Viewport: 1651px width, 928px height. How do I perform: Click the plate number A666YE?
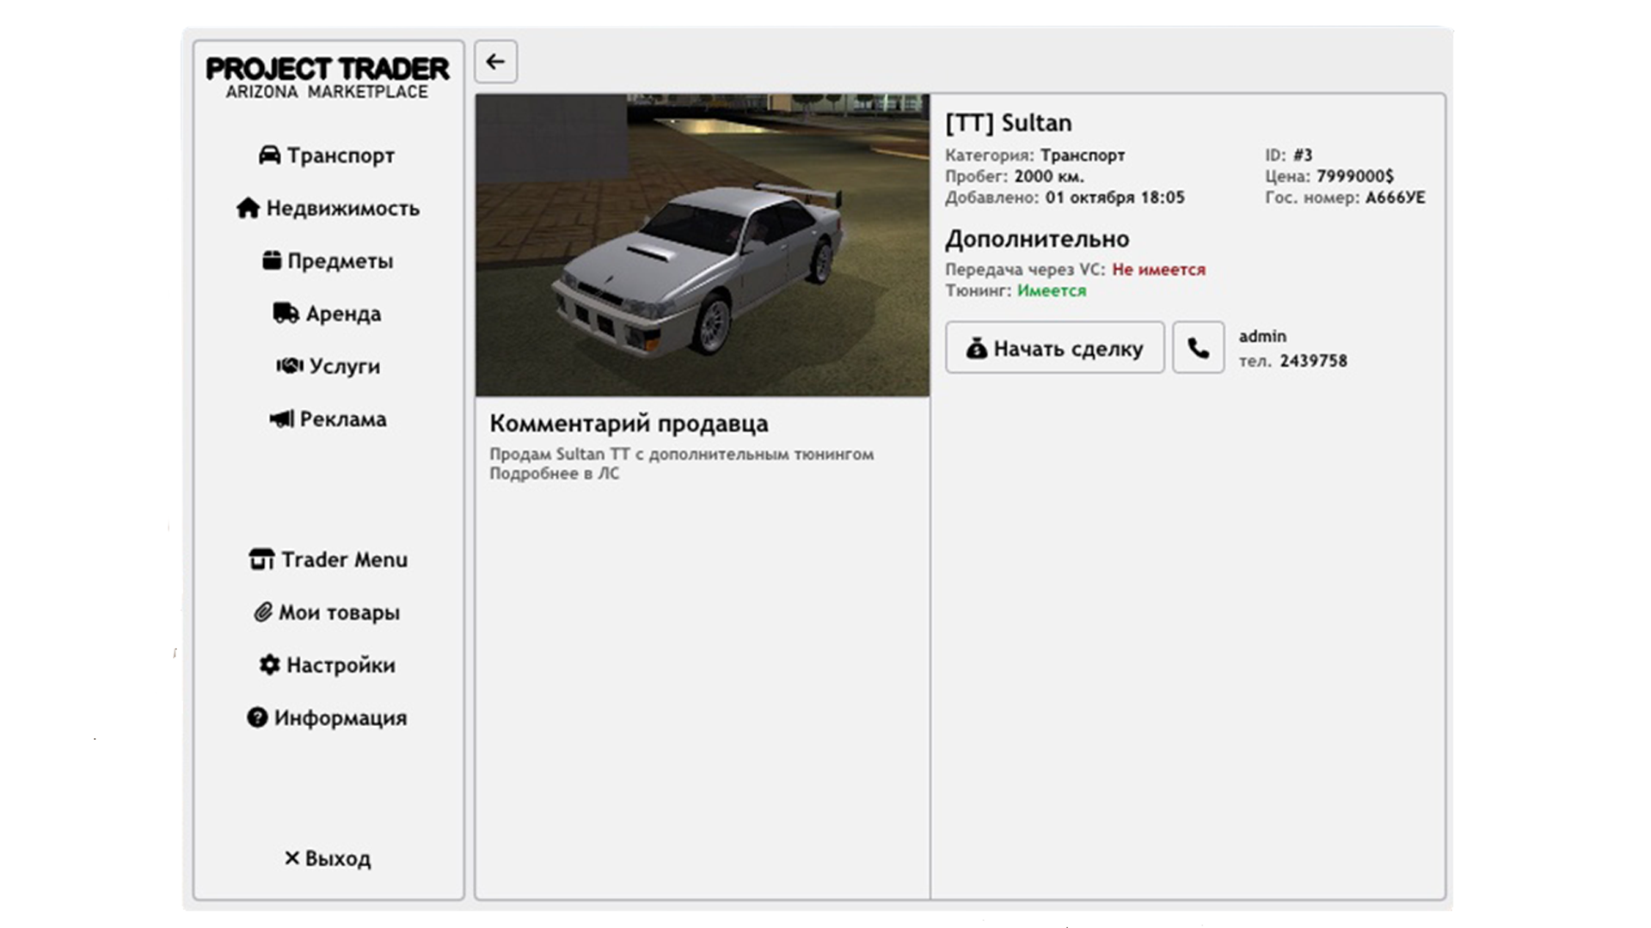(x=1395, y=198)
